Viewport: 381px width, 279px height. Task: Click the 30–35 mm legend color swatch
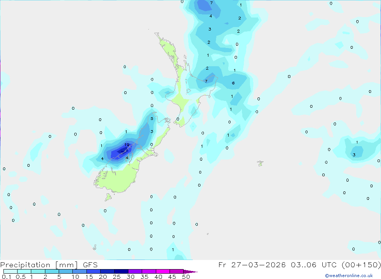[135, 271]
